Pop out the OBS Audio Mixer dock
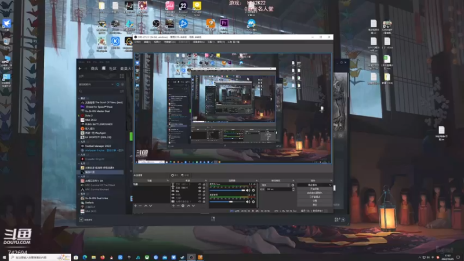 click(256, 180)
